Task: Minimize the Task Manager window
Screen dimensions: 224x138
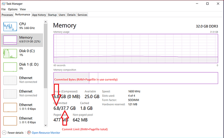Action: pos(197,4)
